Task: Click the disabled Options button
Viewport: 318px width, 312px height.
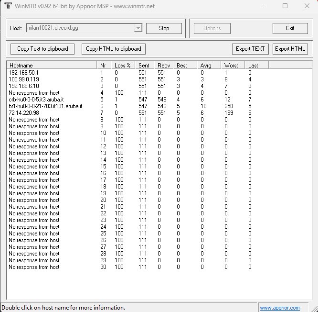Action: click(212, 28)
